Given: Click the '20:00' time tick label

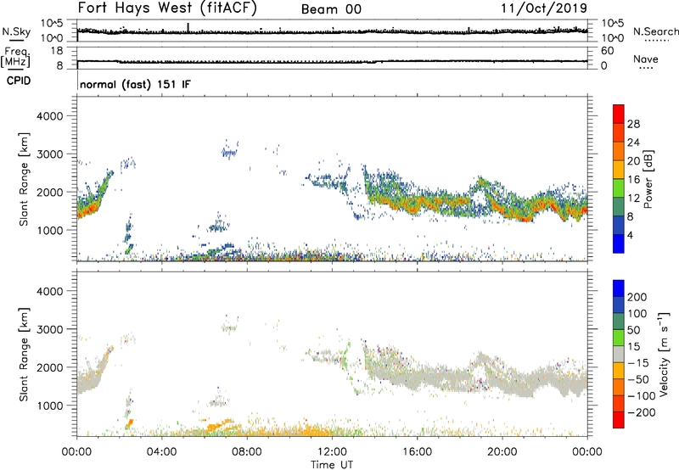Looking at the screenshot, I should click(502, 452).
